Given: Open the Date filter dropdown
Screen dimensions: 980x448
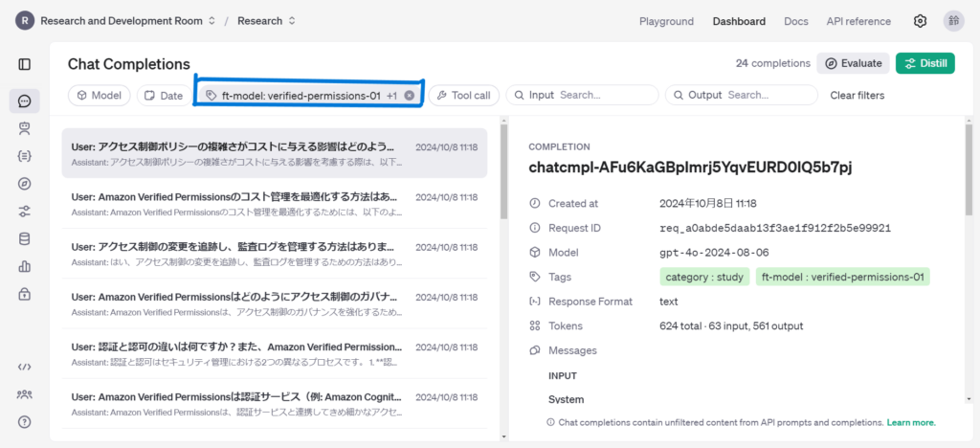Looking at the screenshot, I should [162, 96].
